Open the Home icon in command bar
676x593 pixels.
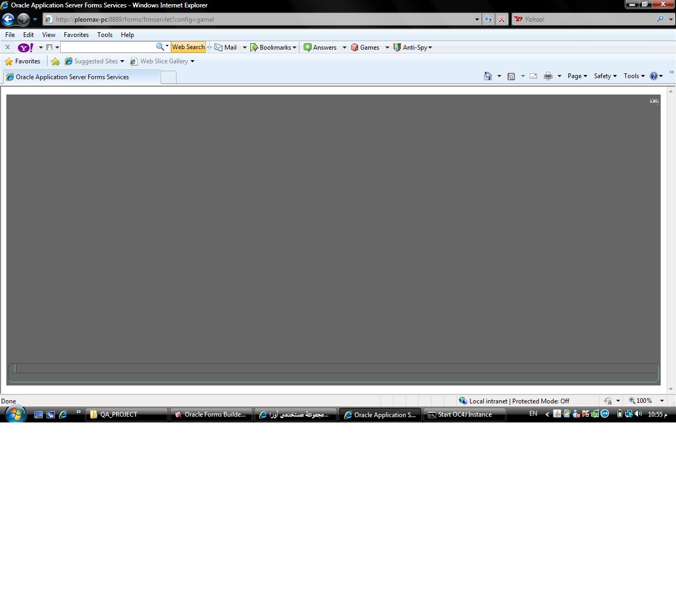point(488,76)
